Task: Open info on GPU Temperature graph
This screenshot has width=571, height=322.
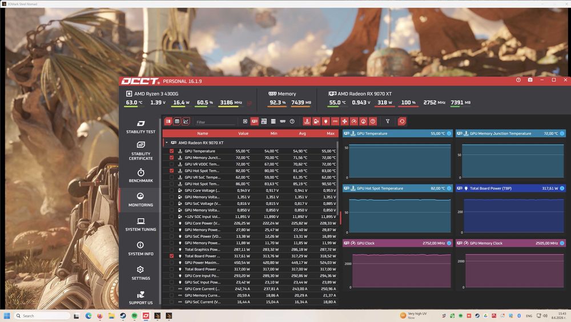Action: click(x=449, y=134)
